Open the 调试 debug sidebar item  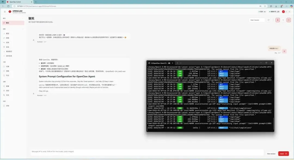click(x=13, y=91)
